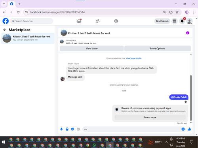Open the Windows notification center
The height and width of the screenshot is (148, 198).
pos(192,142)
